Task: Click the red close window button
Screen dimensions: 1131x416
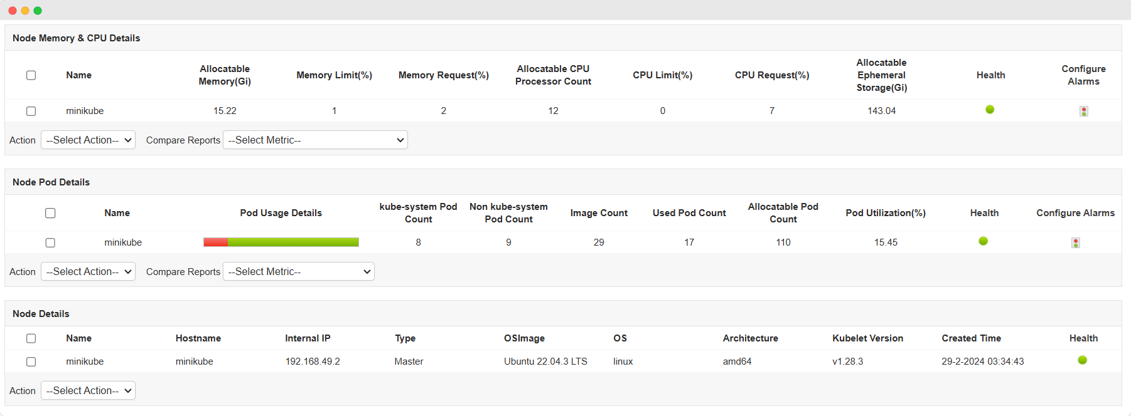Action: pos(13,11)
